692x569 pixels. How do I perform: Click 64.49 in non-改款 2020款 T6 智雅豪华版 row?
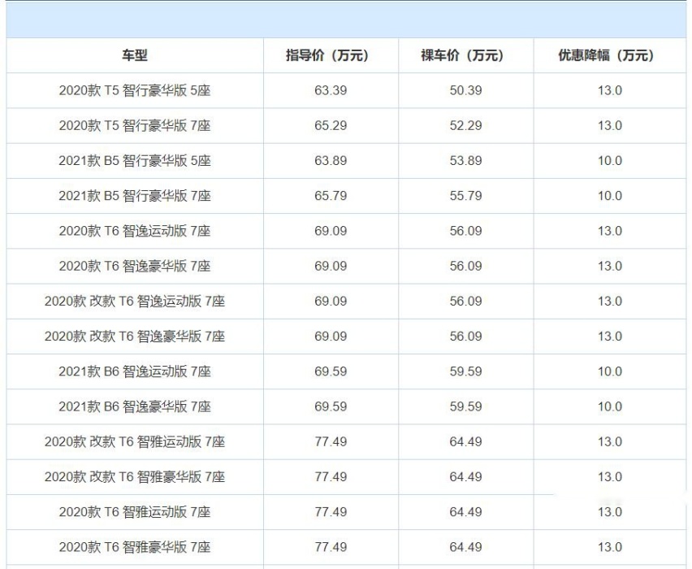tap(465, 547)
